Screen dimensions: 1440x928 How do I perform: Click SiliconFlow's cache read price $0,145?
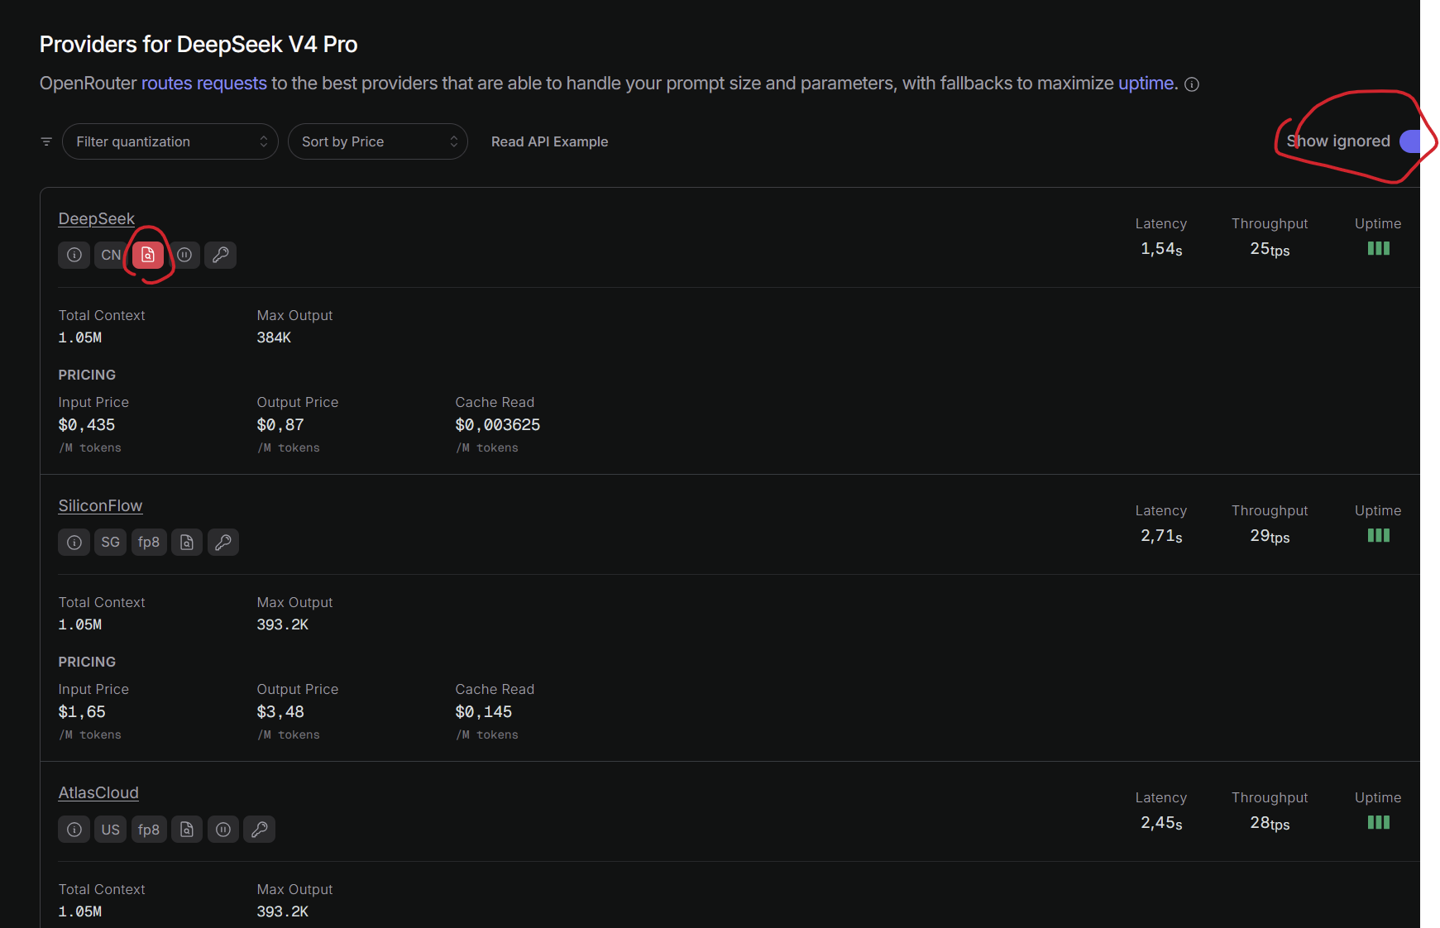click(x=484, y=712)
